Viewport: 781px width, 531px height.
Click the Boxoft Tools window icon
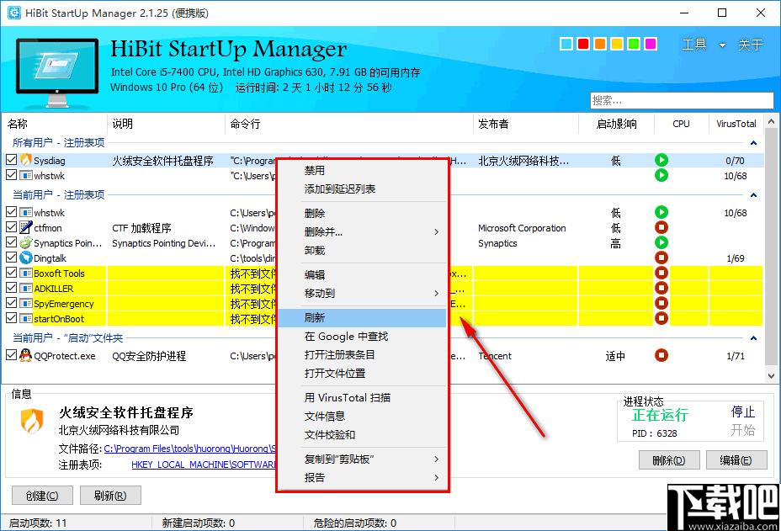pos(26,273)
